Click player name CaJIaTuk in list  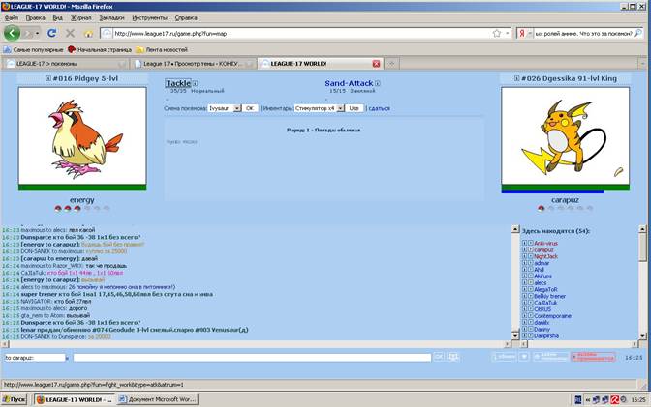pos(545,303)
